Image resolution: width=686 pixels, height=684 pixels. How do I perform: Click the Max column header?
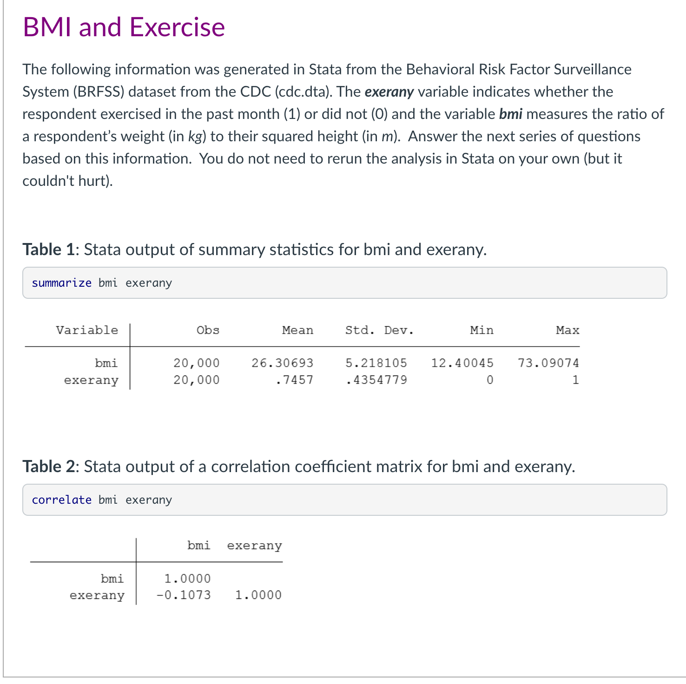click(567, 330)
